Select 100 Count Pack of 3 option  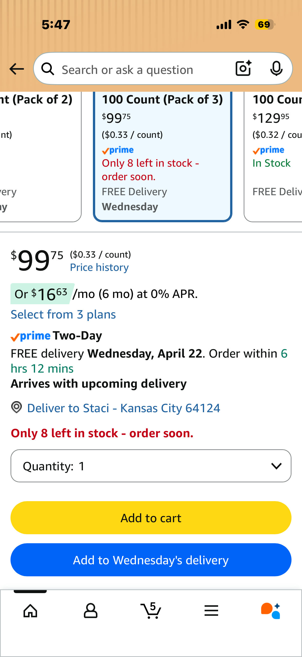tap(162, 156)
